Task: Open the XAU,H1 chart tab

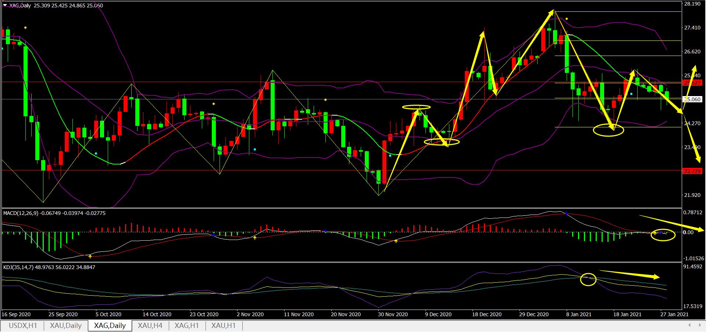Action: click(224, 326)
